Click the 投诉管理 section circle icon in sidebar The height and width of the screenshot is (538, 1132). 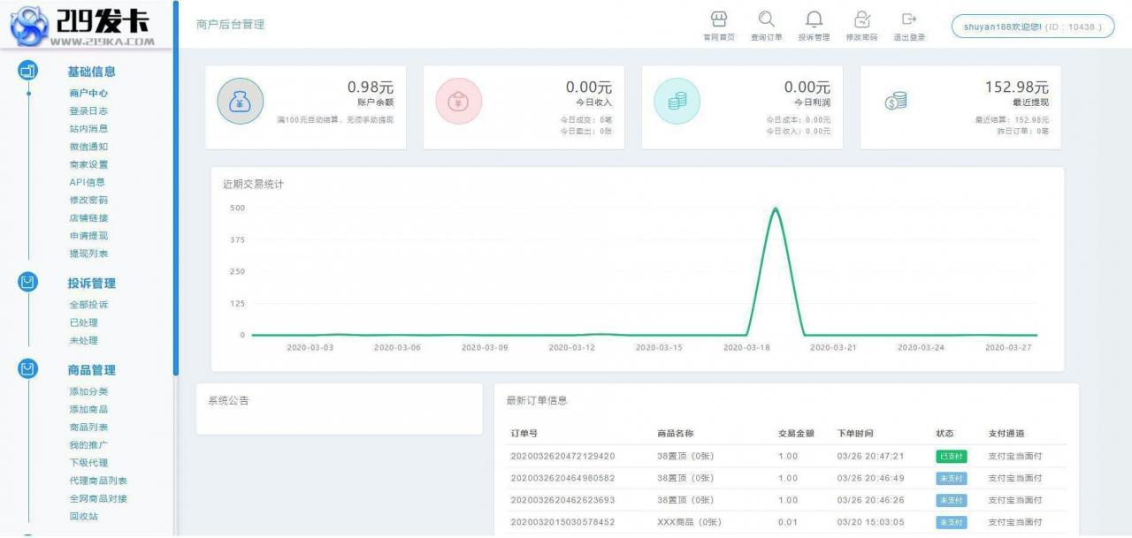(28, 283)
